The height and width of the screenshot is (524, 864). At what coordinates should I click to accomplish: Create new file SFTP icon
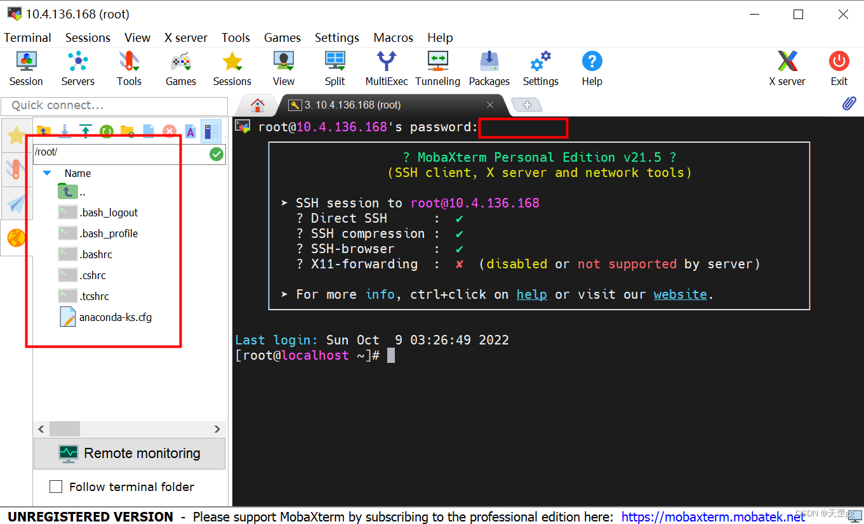coord(149,131)
